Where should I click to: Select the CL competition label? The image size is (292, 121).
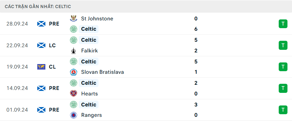pyautogui.click(x=53, y=67)
